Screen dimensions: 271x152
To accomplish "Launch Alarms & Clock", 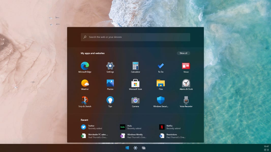I will (x=186, y=83).
